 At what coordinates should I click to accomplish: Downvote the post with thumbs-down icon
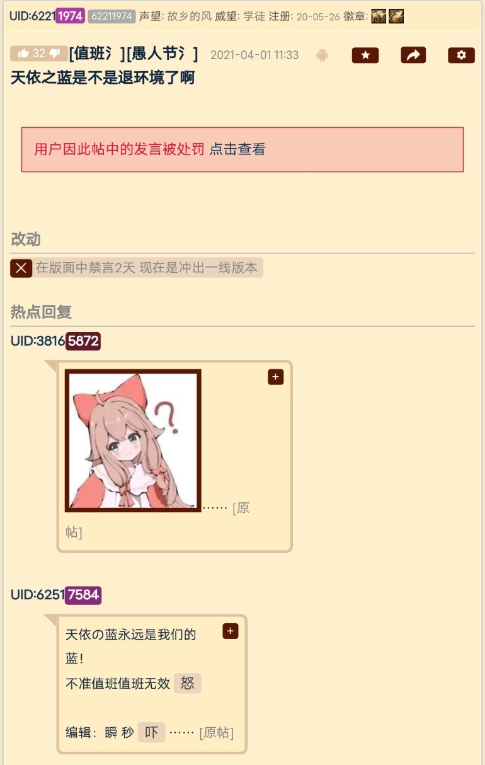point(55,54)
